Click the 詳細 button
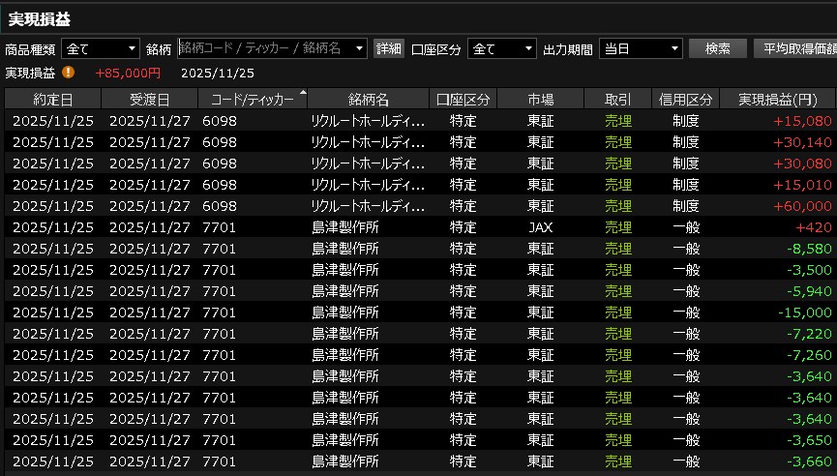This screenshot has width=837, height=476. point(389,48)
